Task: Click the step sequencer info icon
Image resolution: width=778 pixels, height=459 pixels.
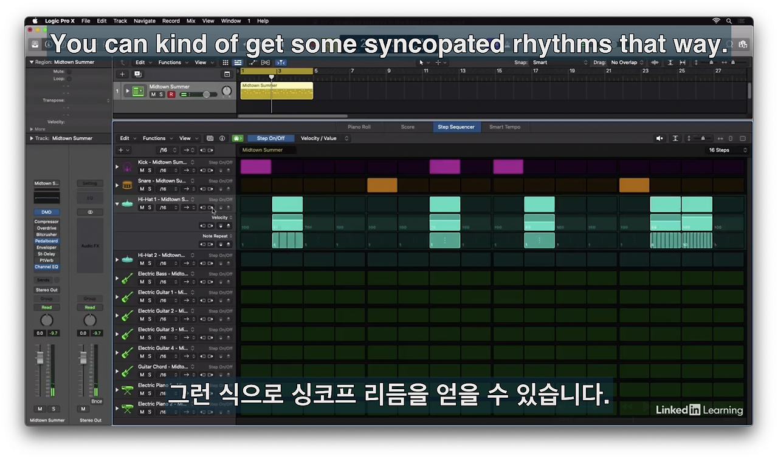Action: tap(222, 138)
